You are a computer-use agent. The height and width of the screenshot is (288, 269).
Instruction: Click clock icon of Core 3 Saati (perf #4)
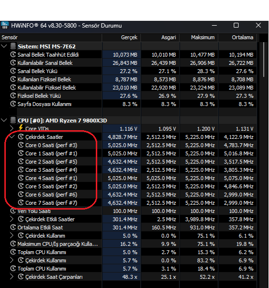21,170
